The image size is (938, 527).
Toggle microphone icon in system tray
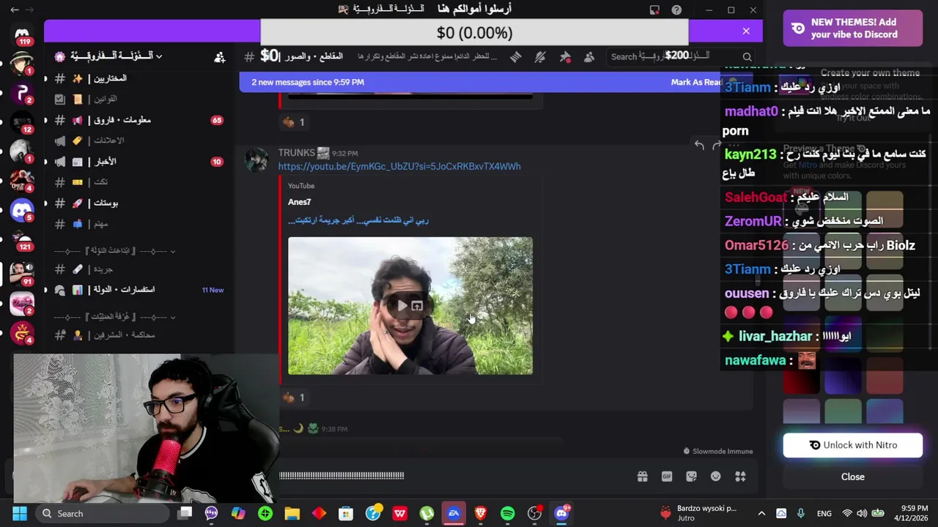click(801, 513)
